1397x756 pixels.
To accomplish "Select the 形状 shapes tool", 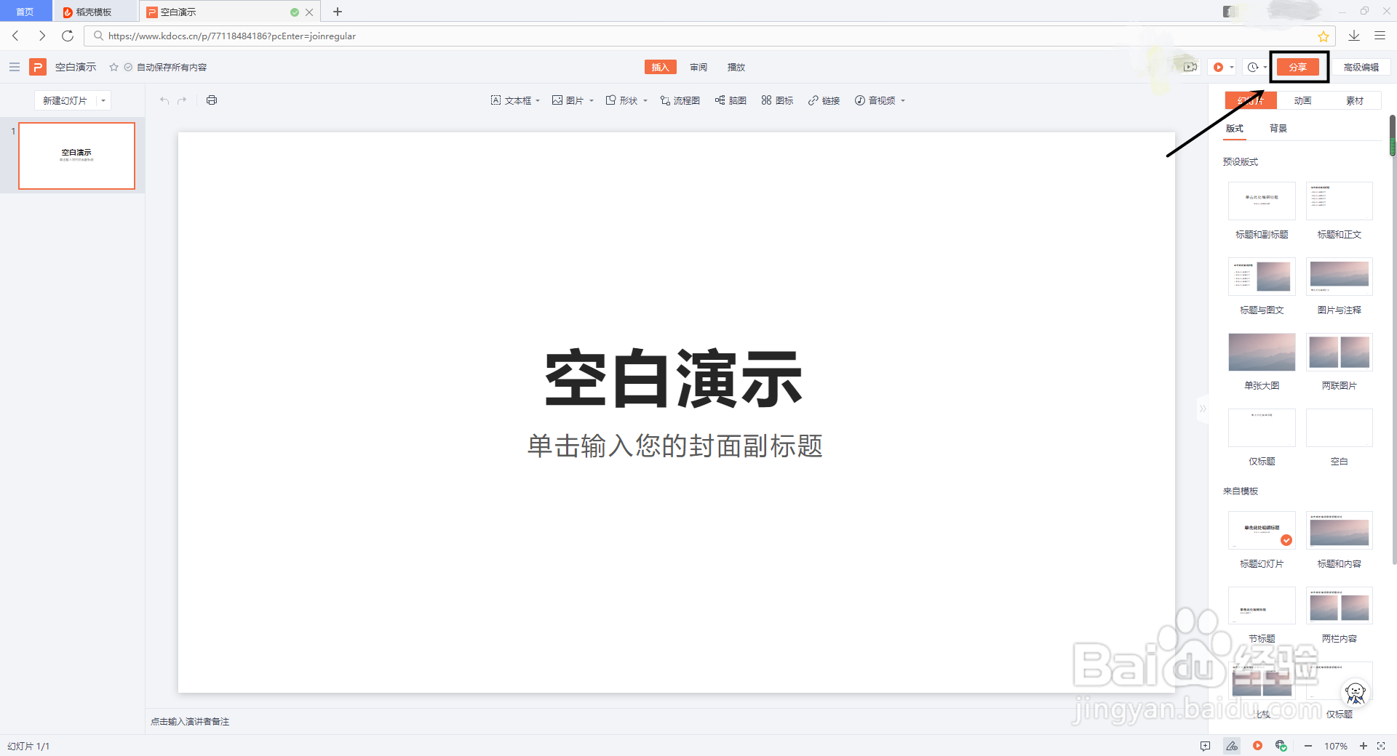I will tap(624, 100).
